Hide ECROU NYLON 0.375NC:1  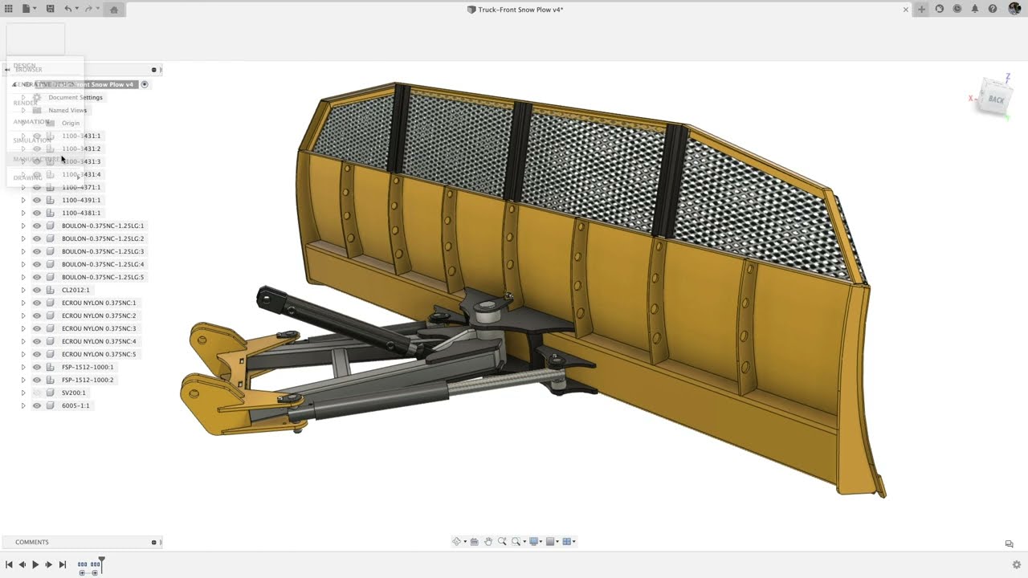click(x=37, y=303)
